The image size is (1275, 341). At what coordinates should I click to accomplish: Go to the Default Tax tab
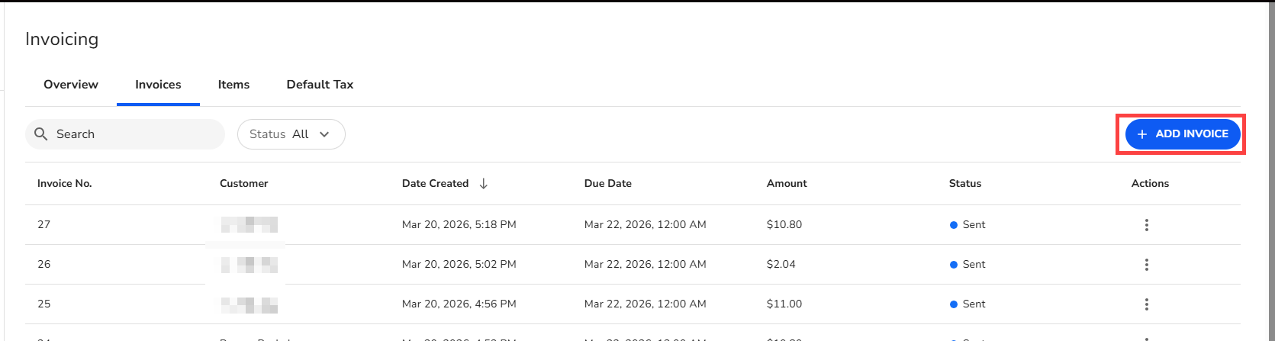(320, 85)
